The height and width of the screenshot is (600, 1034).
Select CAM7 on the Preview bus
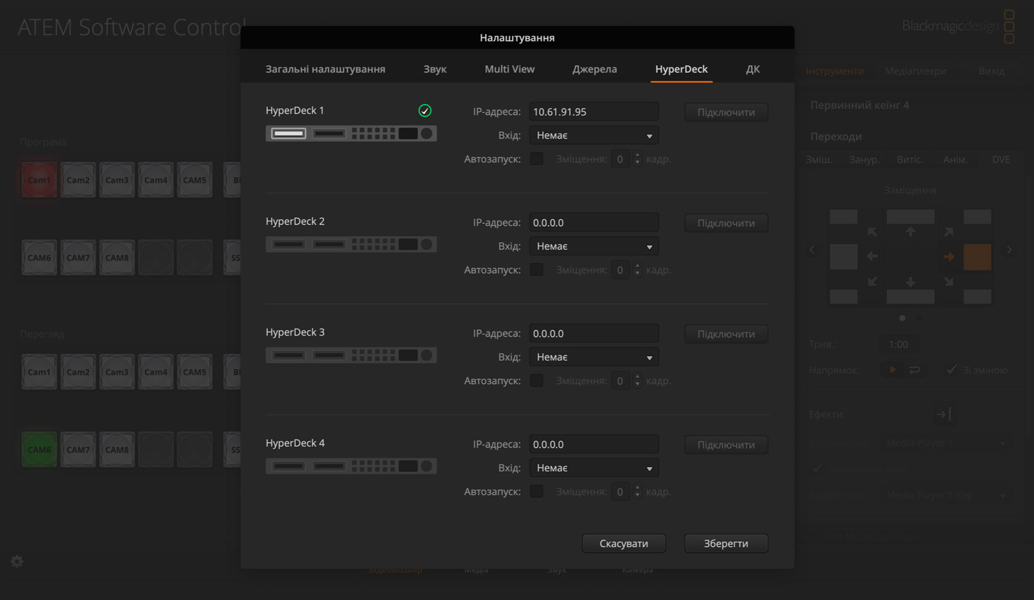coord(78,449)
